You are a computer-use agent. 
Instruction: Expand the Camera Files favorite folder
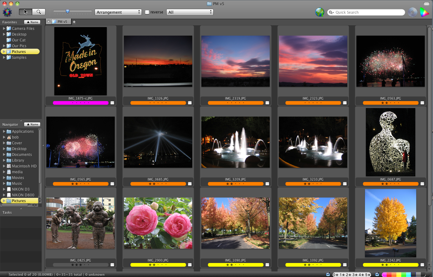pos(4,28)
